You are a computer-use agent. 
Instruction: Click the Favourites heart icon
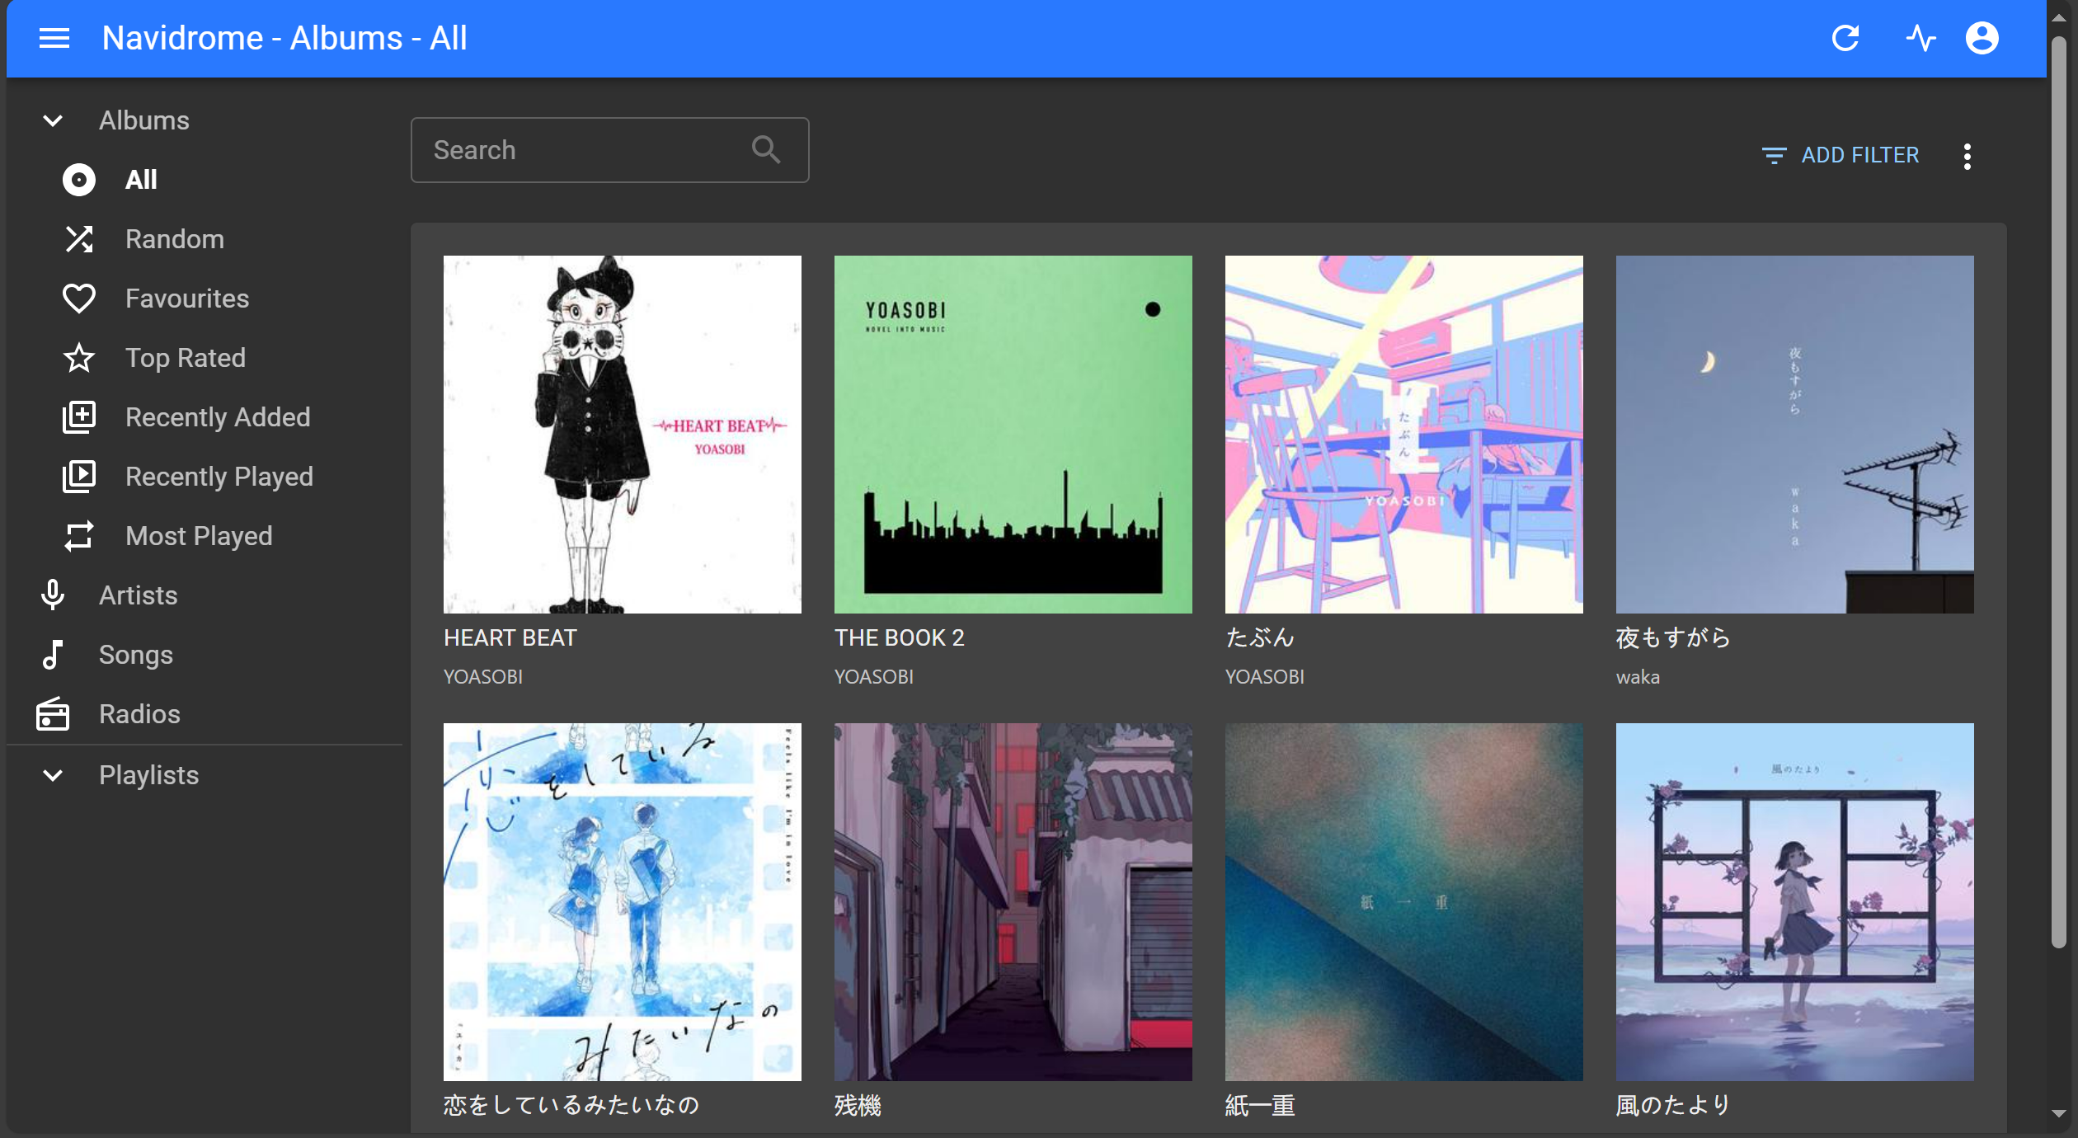tap(79, 299)
